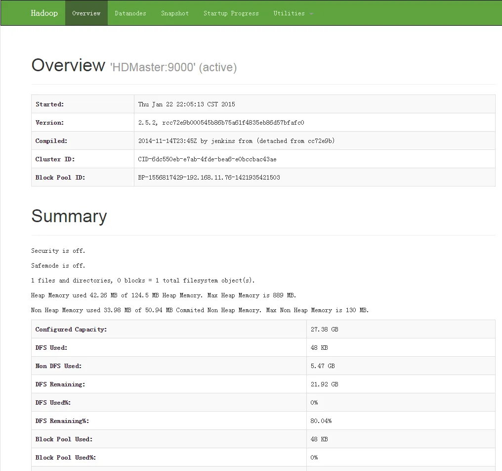Click the 'Safemode is off' text

[x=58, y=266]
